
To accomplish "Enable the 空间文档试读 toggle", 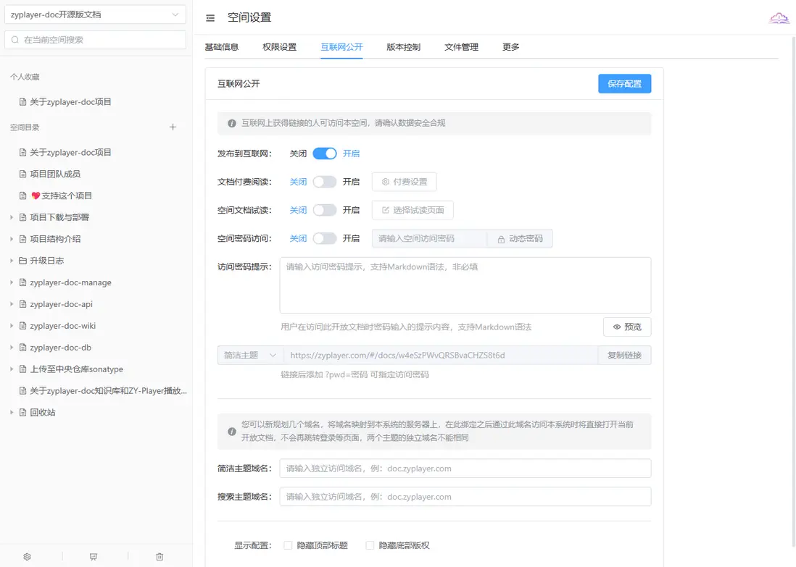I will point(326,210).
